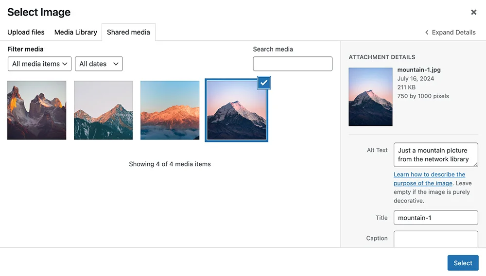Click the Alt Text resize handle corner
This screenshot has width=486, height=276.
click(475, 164)
